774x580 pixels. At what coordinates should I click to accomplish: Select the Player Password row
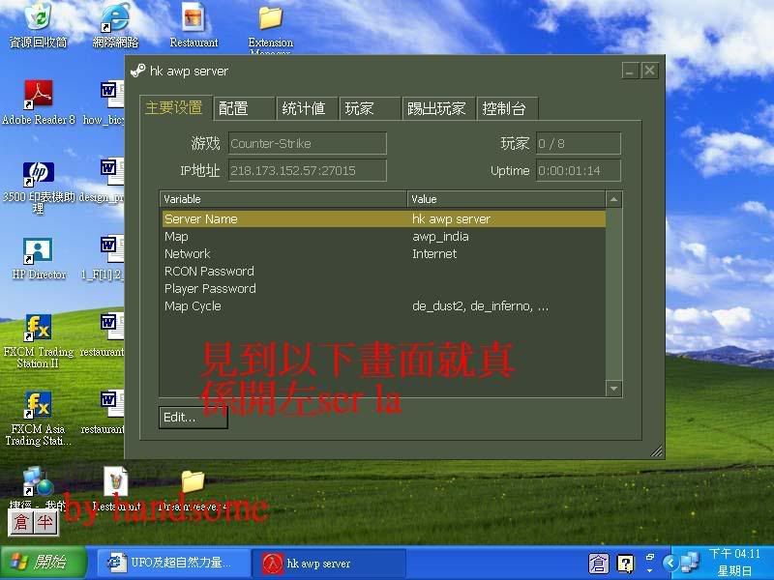(383, 288)
